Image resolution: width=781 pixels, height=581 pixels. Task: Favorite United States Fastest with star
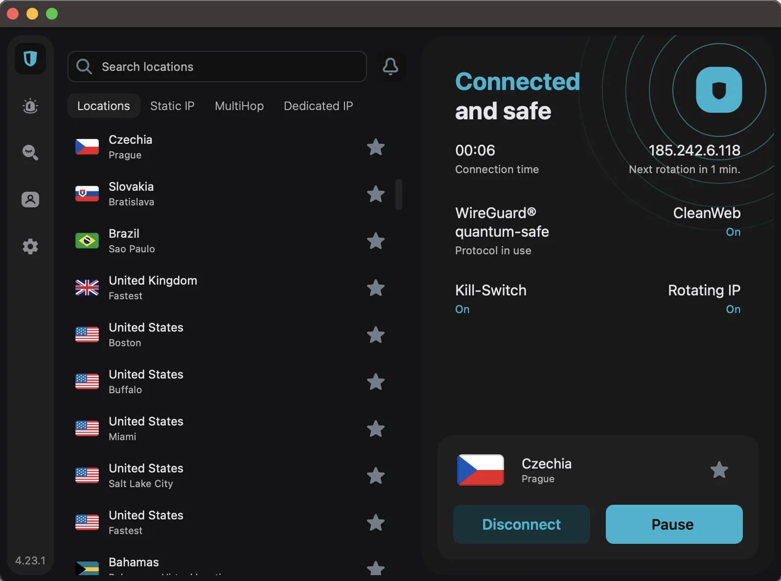click(376, 522)
